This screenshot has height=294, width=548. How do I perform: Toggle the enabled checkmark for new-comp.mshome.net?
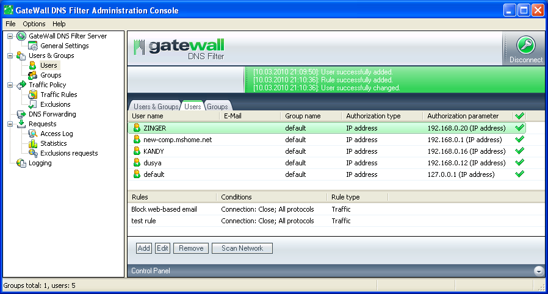pos(520,139)
